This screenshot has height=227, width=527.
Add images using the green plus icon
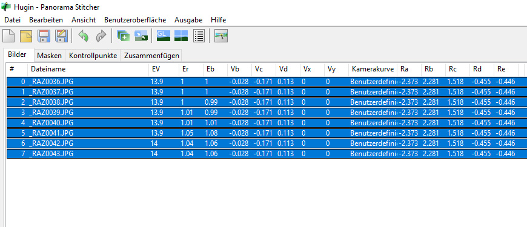(x=124, y=36)
